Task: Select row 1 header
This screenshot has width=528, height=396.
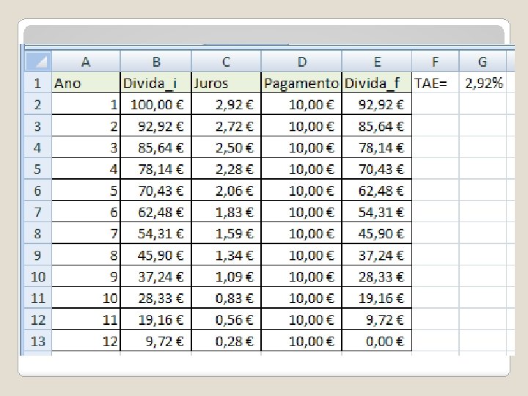Action: [x=38, y=82]
